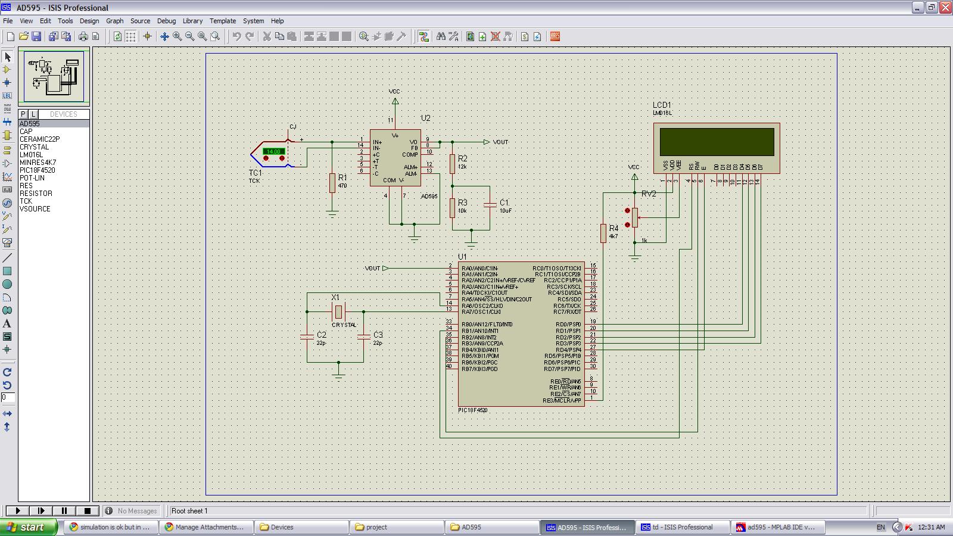Select the Component Mode tool
953x536 pixels.
pos(7,70)
